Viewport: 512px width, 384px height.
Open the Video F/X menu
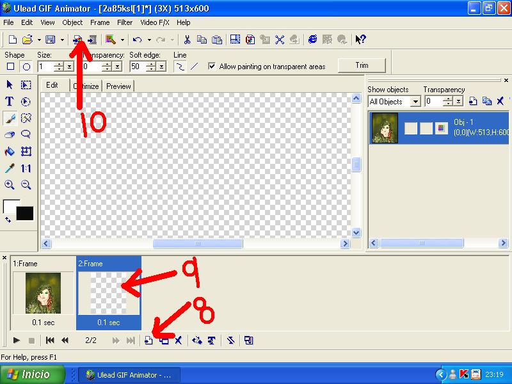tap(155, 22)
